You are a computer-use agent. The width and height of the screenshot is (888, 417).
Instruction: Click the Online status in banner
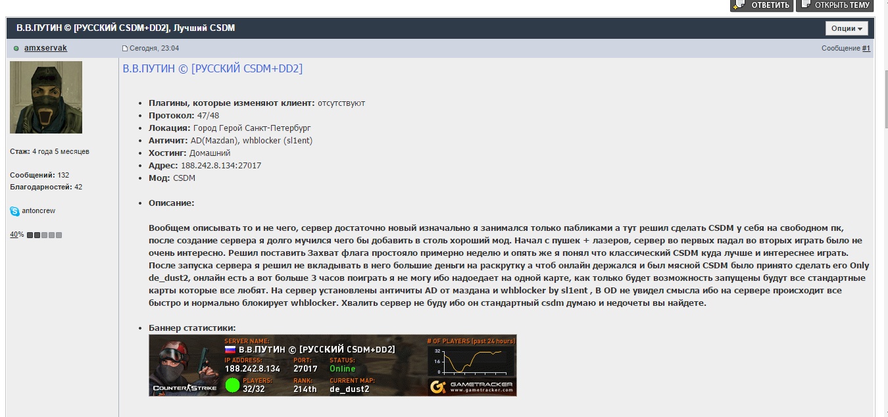tap(343, 368)
